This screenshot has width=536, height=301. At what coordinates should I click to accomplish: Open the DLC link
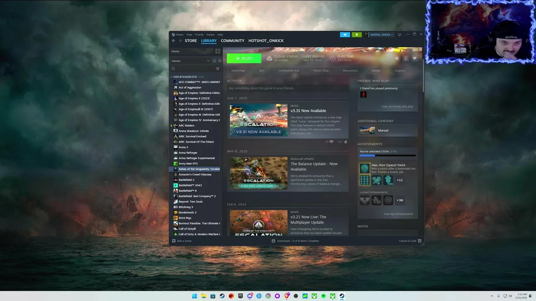(x=262, y=71)
